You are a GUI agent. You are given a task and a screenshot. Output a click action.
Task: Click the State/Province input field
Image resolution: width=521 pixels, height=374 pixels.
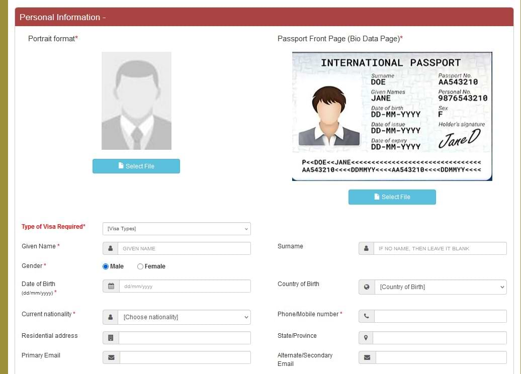440,338
